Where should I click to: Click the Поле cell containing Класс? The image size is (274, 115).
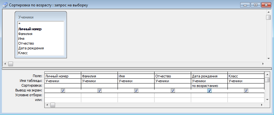(246, 76)
